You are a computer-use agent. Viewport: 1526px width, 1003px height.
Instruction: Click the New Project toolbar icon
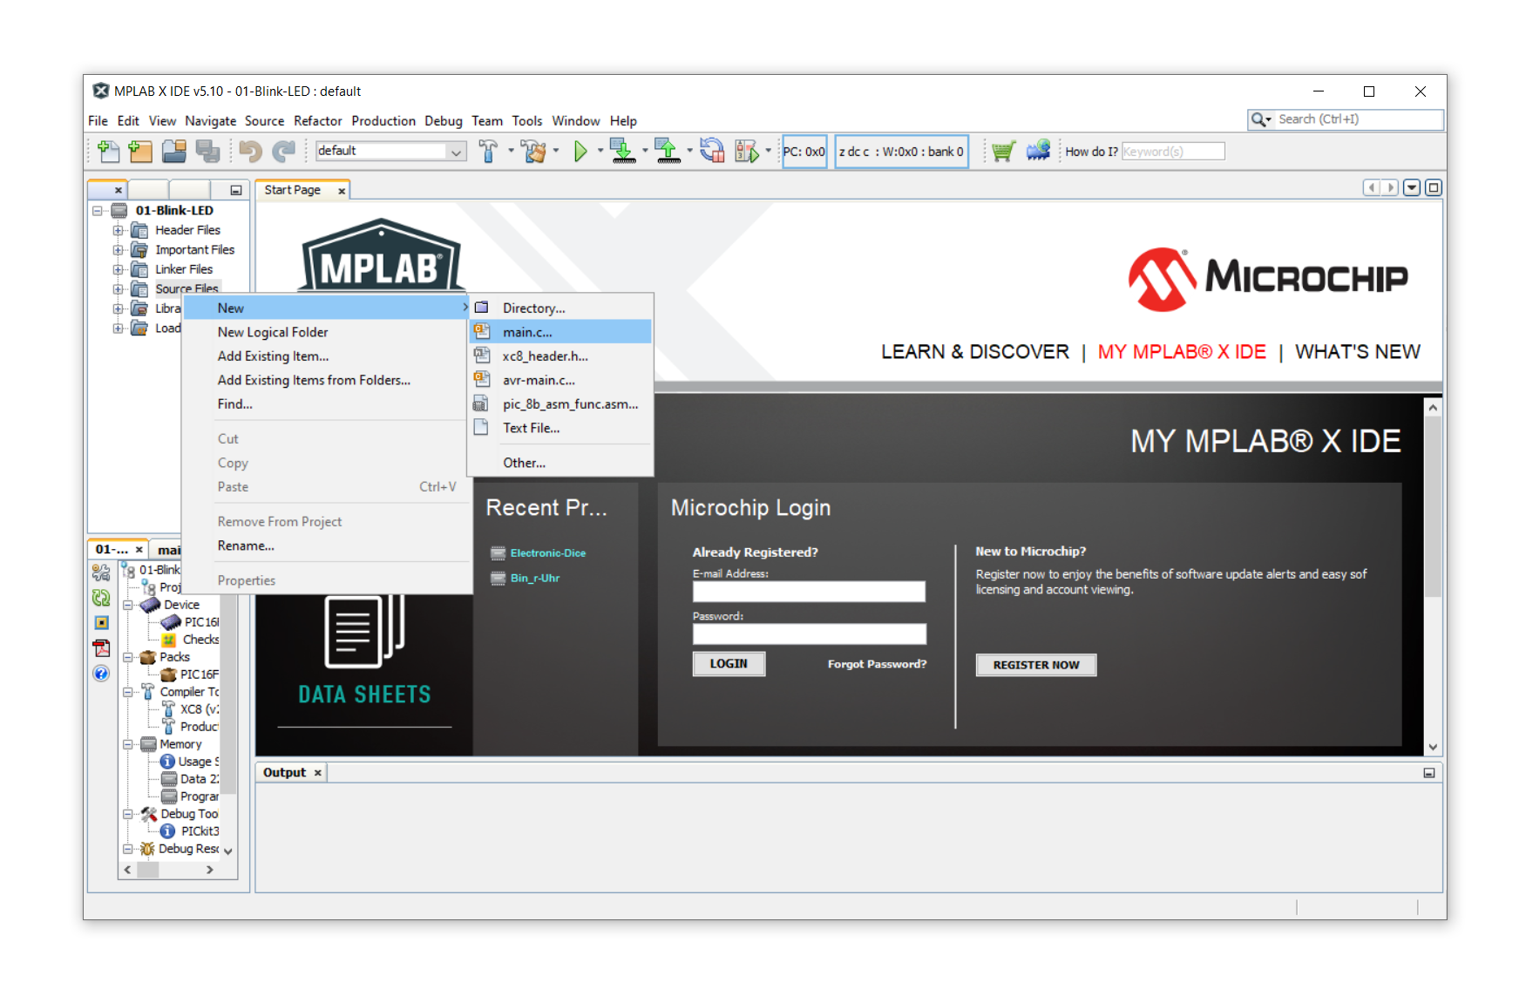tap(140, 152)
